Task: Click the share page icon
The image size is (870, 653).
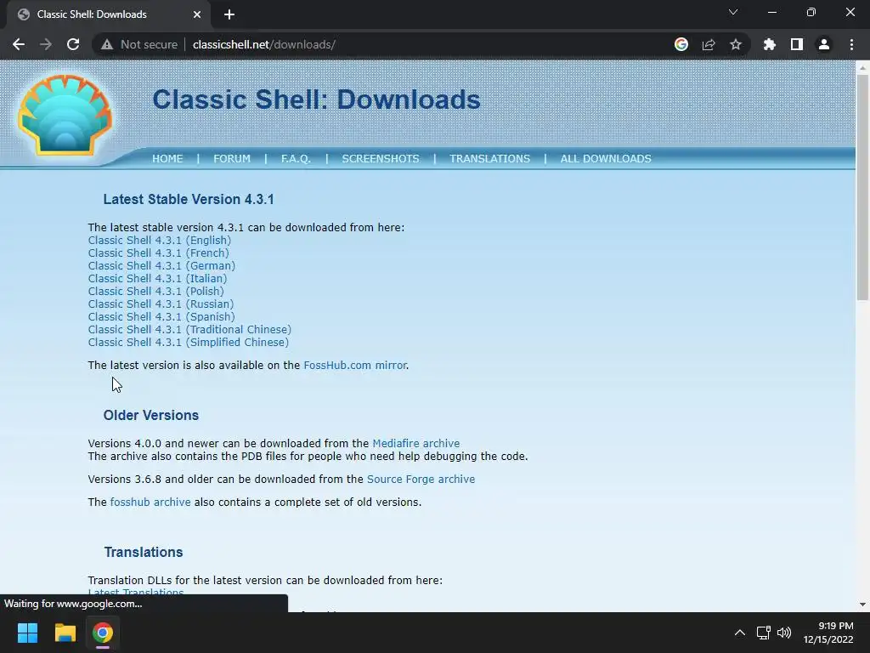Action: coord(709,44)
